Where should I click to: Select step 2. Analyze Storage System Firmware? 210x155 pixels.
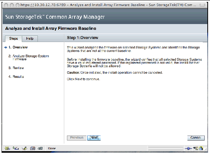click(x=29, y=58)
